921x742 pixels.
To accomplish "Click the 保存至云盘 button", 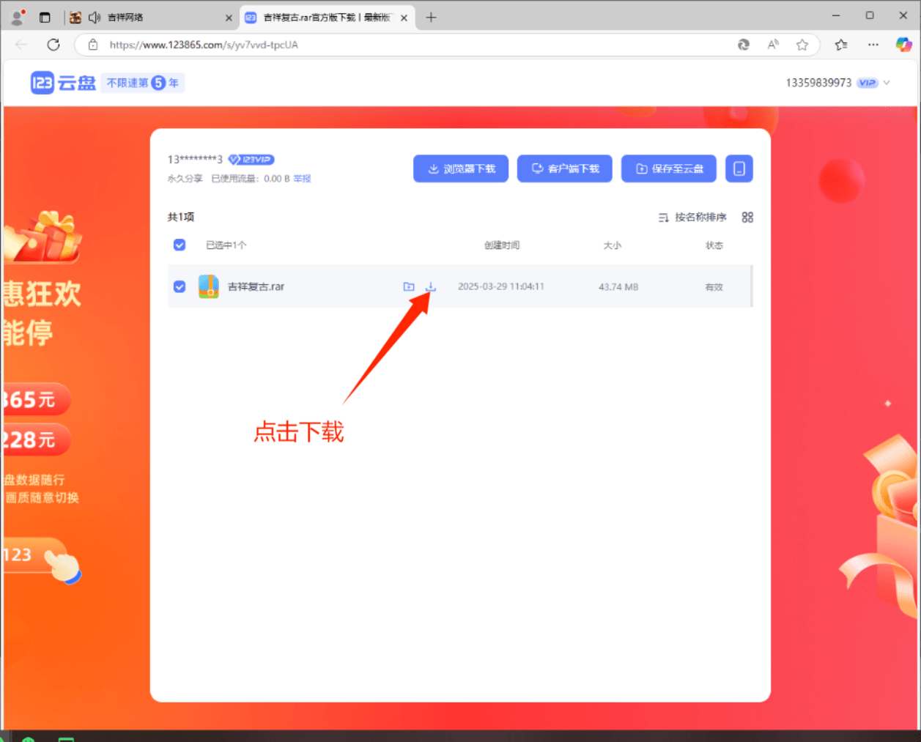I will [x=669, y=168].
